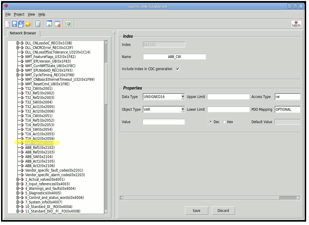Click the single floppy disk save icon
This screenshot has height=225, width=309.
point(14,24)
